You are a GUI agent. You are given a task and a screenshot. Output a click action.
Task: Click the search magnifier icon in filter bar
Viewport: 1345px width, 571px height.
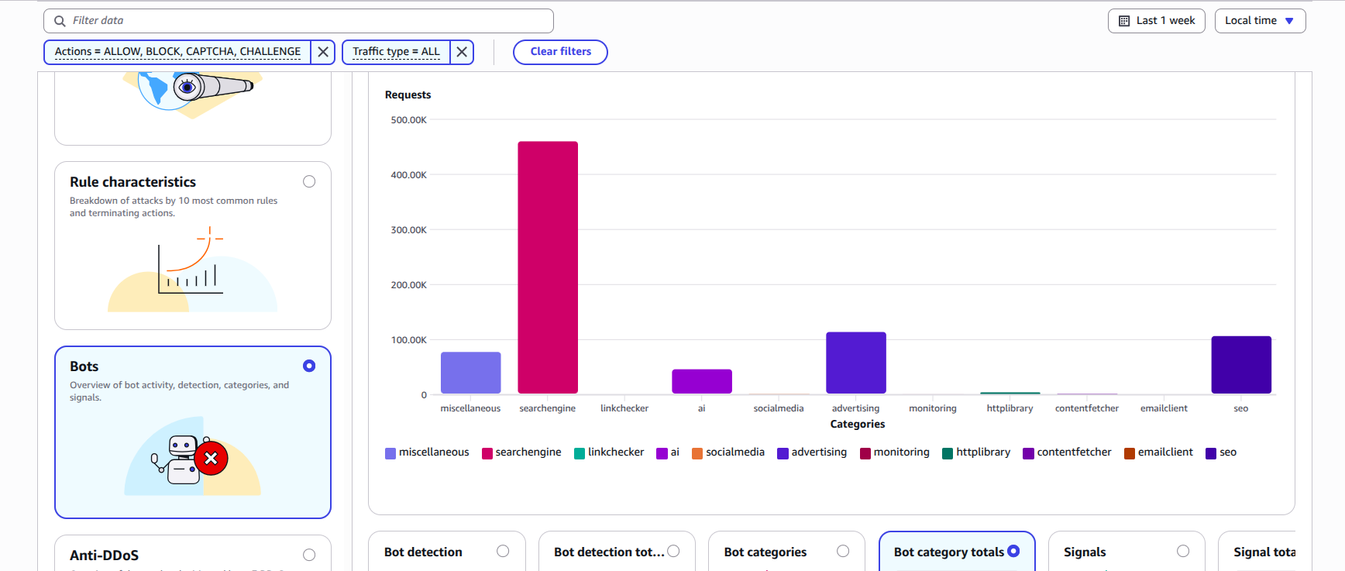pyautogui.click(x=60, y=21)
